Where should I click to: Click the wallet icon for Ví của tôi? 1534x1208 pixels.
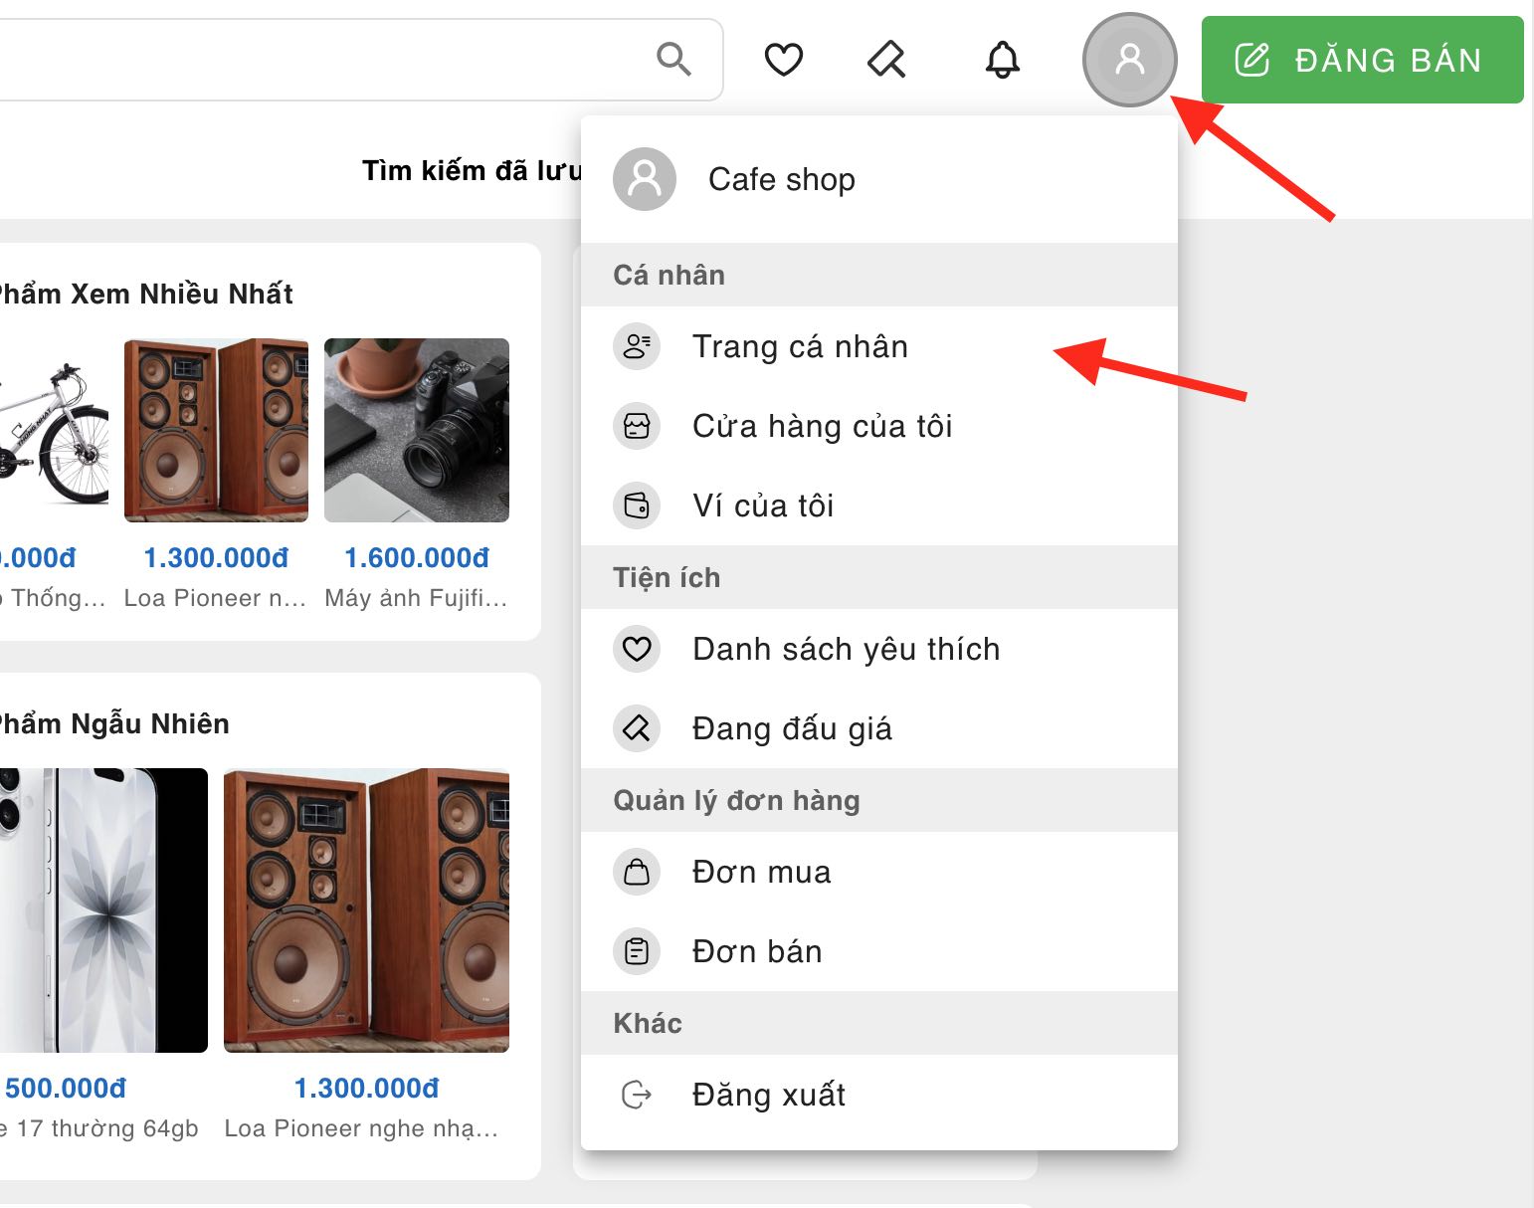[x=637, y=505]
